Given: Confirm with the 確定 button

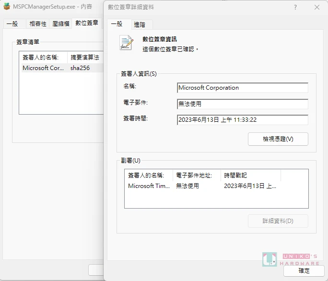Looking at the screenshot, I should pos(304,271).
